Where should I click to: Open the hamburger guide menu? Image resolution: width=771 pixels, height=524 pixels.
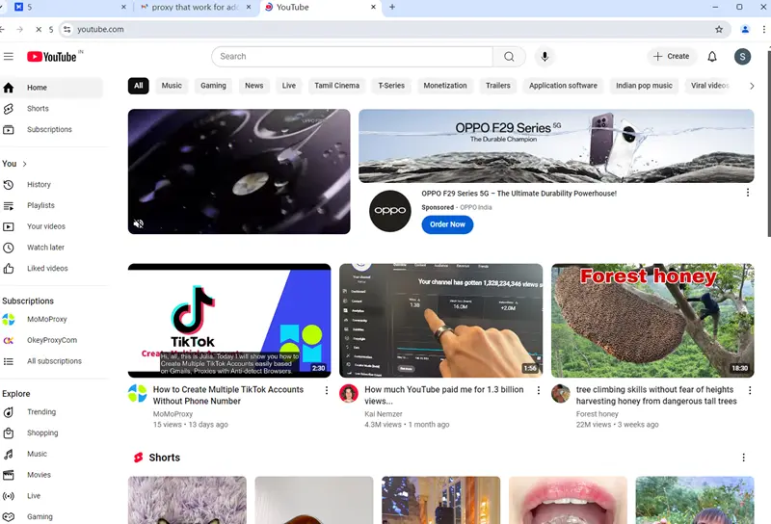[9, 57]
